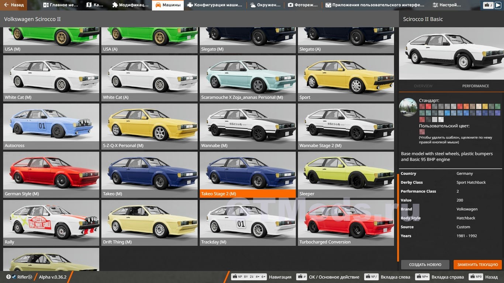Choose the Takeo (M) configuration

click(149, 175)
